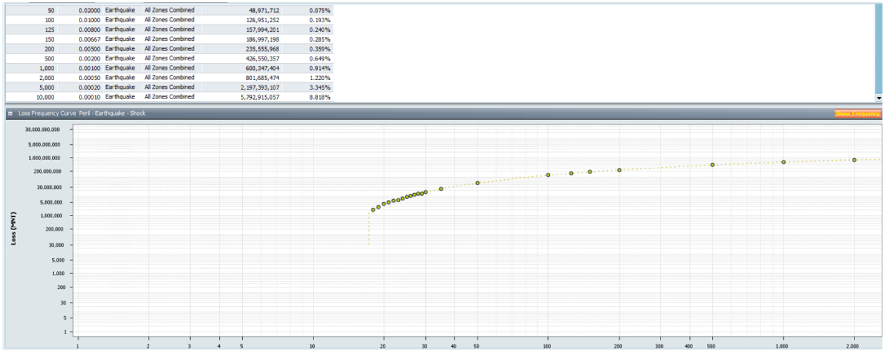Click the table scrollbar down arrow
This screenshot has height=354, width=885.
[879, 99]
